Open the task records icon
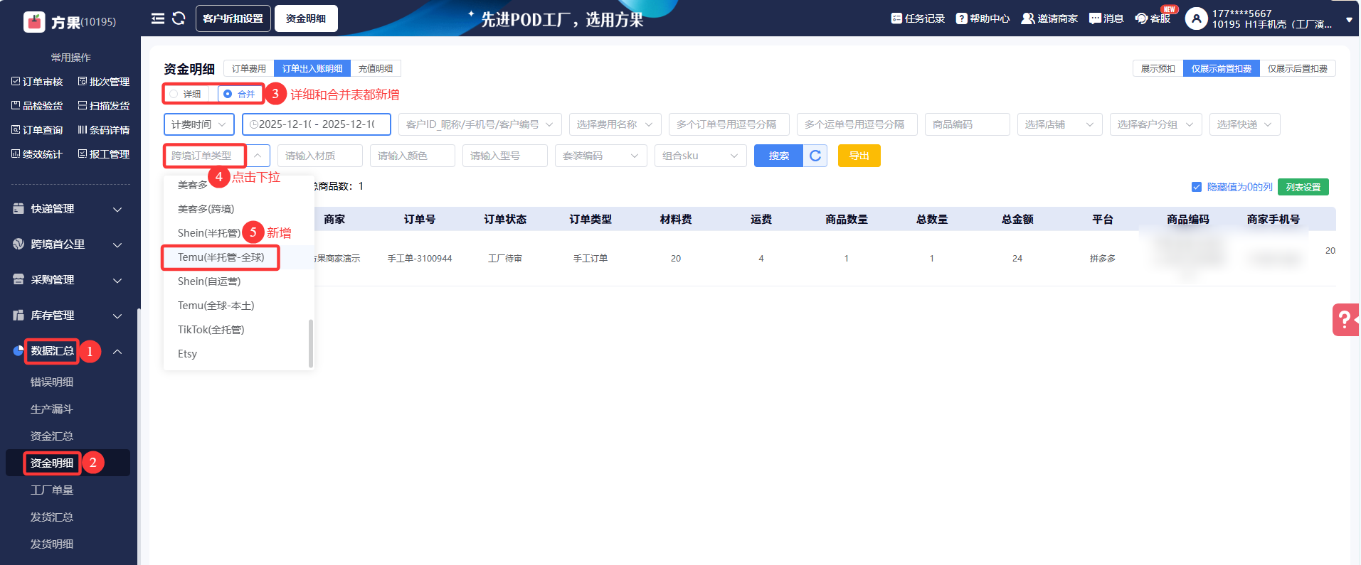Screen dimensions: 1361x565 (896, 18)
